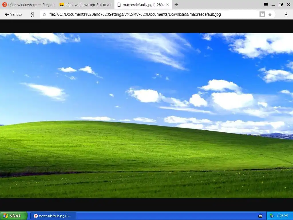The width and height of the screenshot is (293, 220).
Task: Bookmark the page with the star icon
Action: click(x=270, y=14)
